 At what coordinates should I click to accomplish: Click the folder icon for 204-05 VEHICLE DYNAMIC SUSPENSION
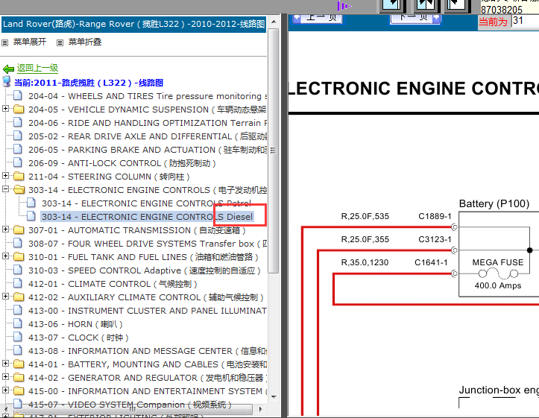(19, 110)
